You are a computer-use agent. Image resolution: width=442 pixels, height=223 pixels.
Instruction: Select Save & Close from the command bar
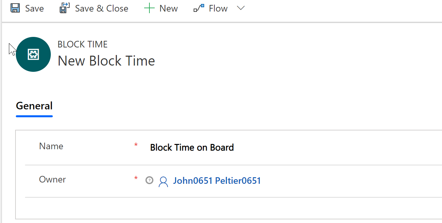(94, 8)
